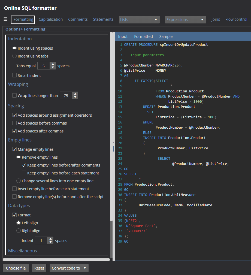Enable Keep empty lines before each statement
This screenshot has height=275, width=251.
click(24, 173)
